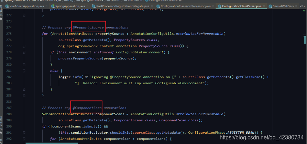Click line number 279 in the gutter
Screen dimensions: 307x144
click(9, 58)
